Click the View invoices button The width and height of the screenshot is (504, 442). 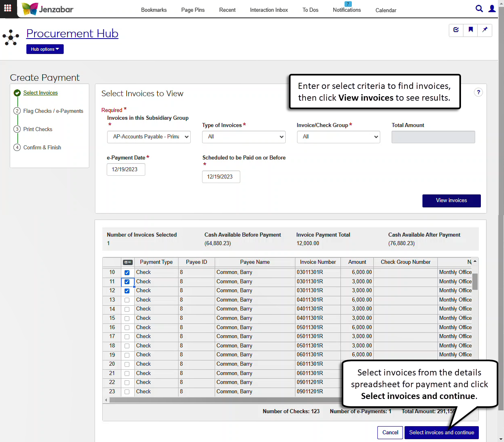click(x=451, y=201)
